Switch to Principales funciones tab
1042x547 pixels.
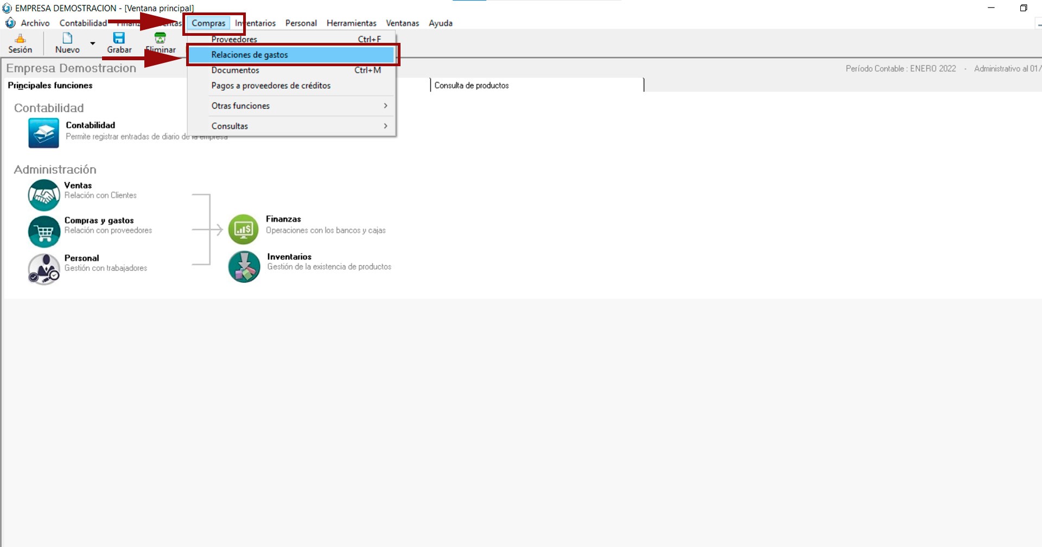(x=50, y=85)
